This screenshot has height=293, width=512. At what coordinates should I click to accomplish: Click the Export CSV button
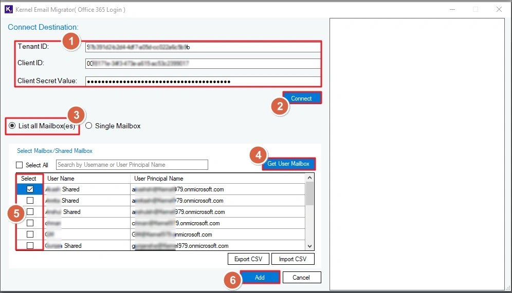pos(248,259)
